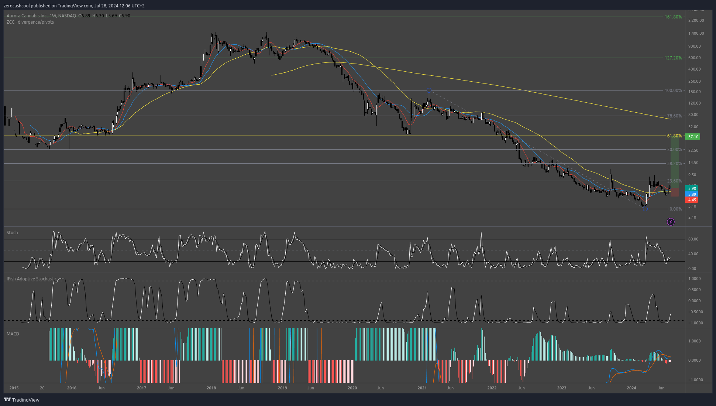Click the blue 5.89 price tag
716x406 pixels.
(x=692, y=194)
